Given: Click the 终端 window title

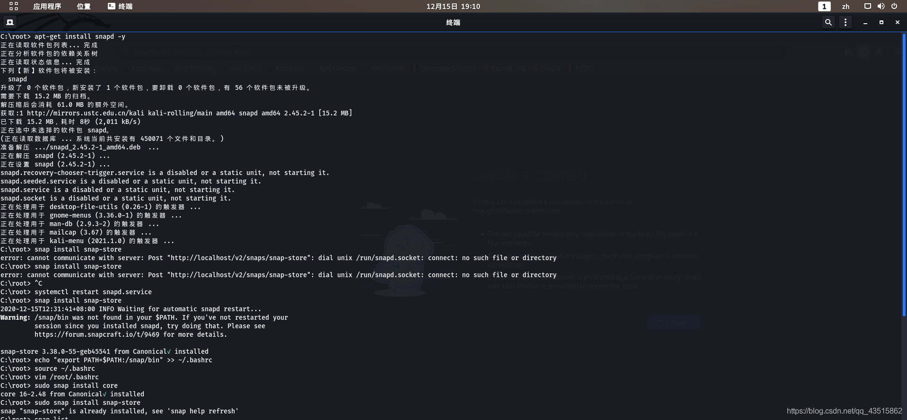Looking at the screenshot, I should 453,22.
